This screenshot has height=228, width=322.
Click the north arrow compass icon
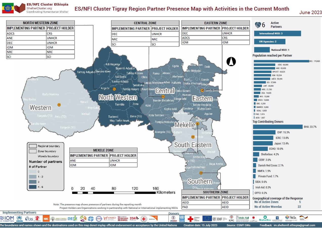click(231, 62)
